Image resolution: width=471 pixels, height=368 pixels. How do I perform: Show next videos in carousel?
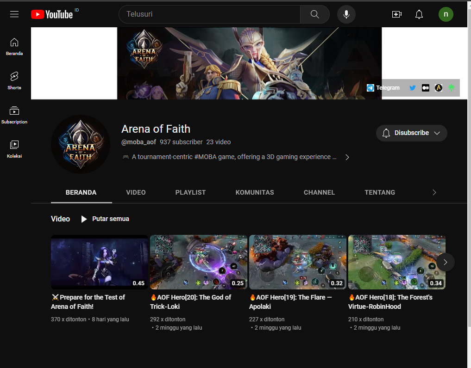pos(445,263)
